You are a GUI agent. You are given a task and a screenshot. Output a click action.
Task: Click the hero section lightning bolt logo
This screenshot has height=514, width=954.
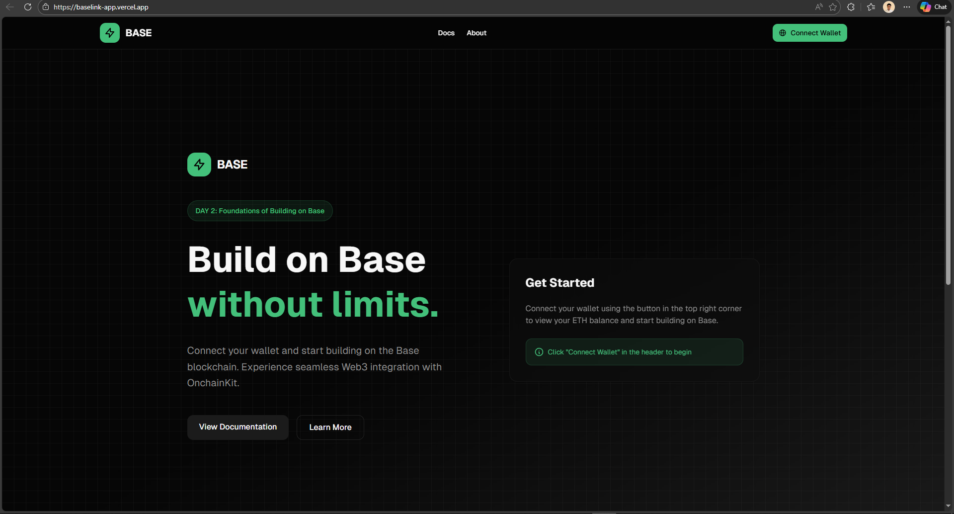199,165
